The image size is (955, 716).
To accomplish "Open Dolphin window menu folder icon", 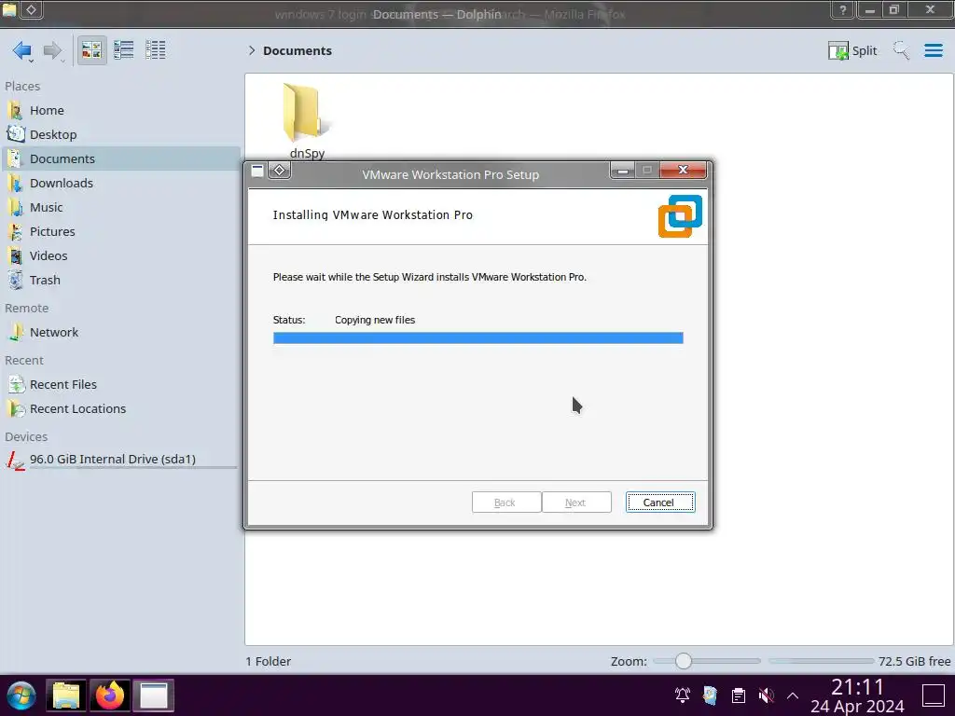I will pos(9,9).
